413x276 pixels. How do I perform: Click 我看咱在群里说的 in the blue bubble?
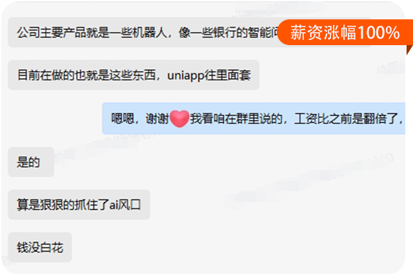pos(236,119)
